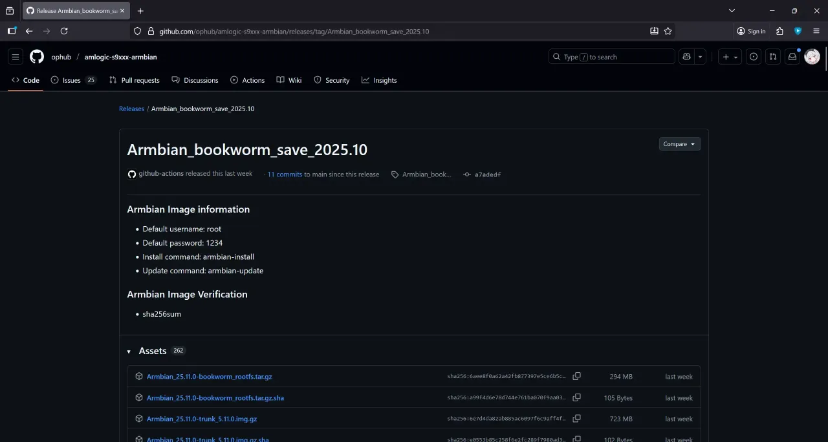Open the Compare dropdown
This screenshot has height=442, width=828.
pyautogui.click(x=680, y=144)
